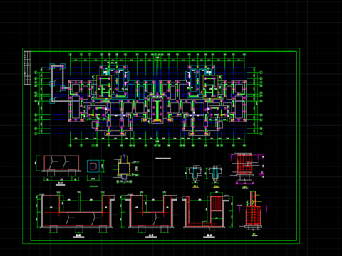Select the yellow dotted column section detail

[x=123, y=169]
